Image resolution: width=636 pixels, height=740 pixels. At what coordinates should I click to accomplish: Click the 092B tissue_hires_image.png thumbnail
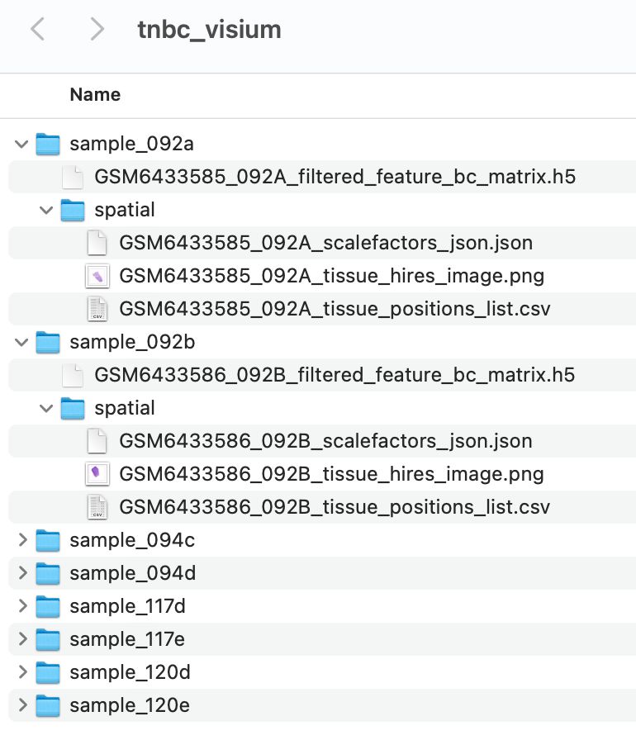pyautogui.click(x=97, y=474)
